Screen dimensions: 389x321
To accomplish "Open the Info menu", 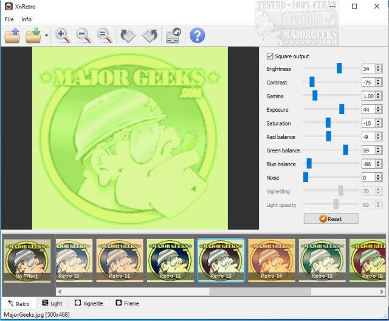I will pyautogui.click(x=26, y=19).
